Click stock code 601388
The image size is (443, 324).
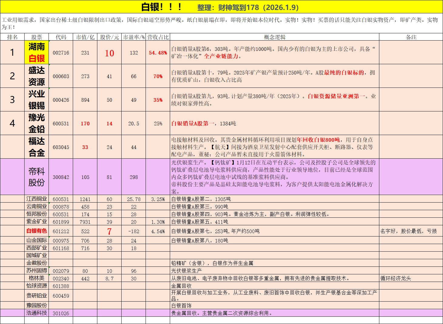click(x=61, y=286)
